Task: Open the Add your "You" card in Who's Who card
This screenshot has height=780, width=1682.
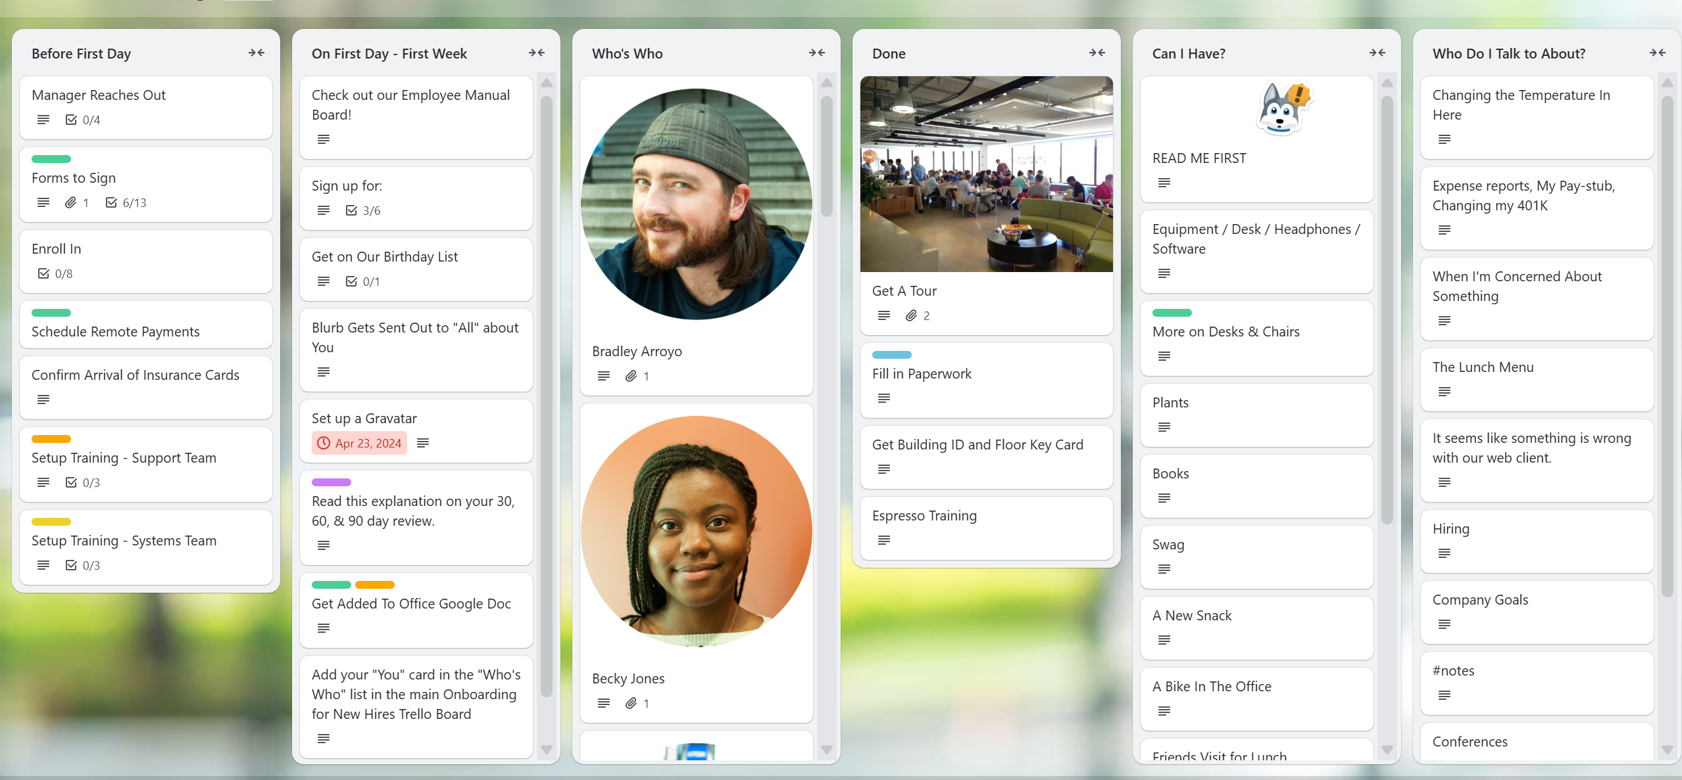Action: point(416,707)
